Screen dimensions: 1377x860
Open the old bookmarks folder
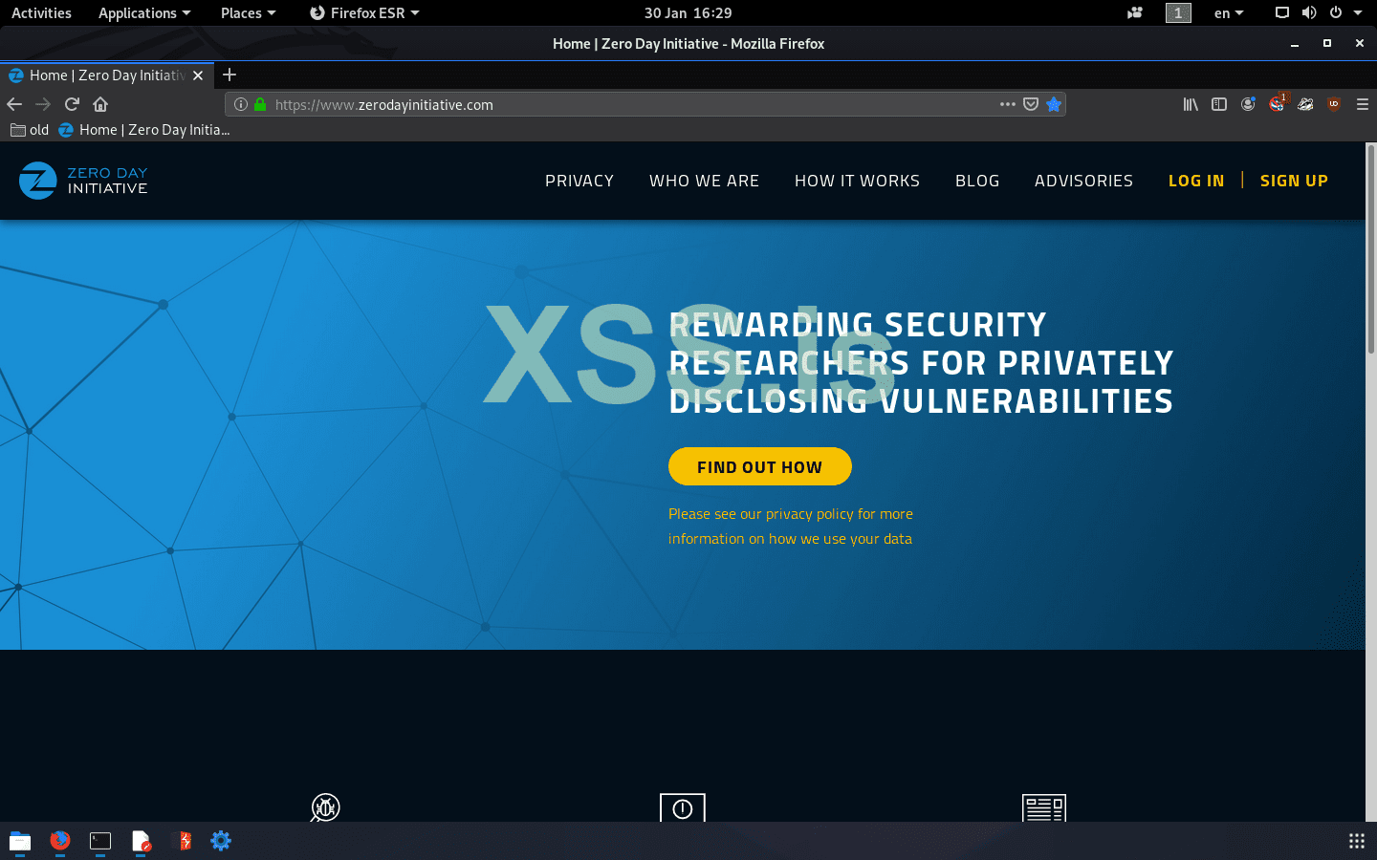click(30, 130)
